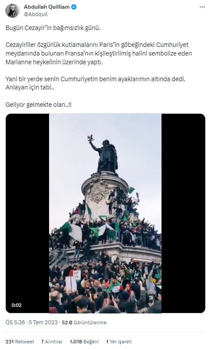This screenshot has height=349, width=211.
Task: Open the 7 Alıntılar quotes list
Action: coord(52,342)
